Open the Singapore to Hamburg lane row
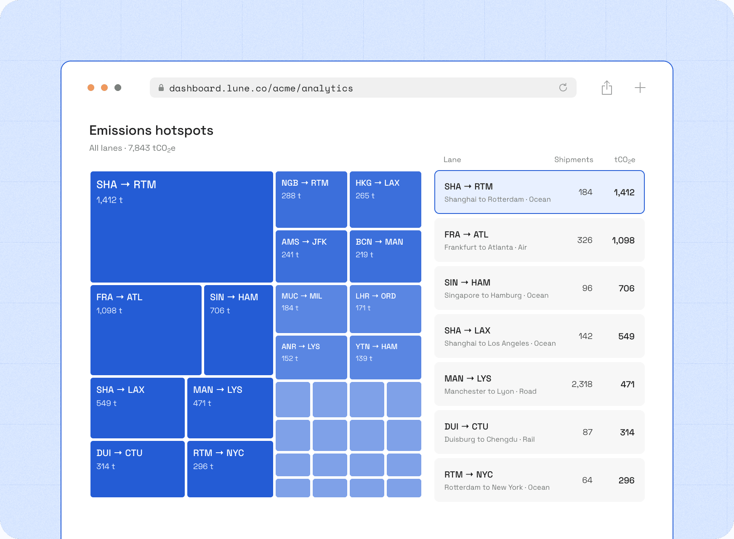Image resolution: width=734 pixels, height=539 pixels. click(x=539, y=288)
